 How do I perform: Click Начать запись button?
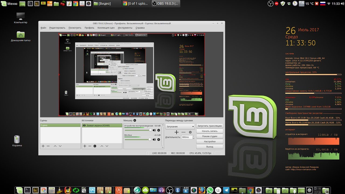pyautogui.click(x=210, y=131)
